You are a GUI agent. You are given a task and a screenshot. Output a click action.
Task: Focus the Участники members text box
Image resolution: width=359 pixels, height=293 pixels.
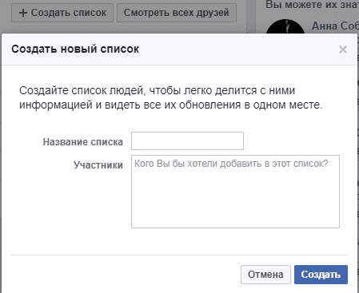click(x=235, y=192)
